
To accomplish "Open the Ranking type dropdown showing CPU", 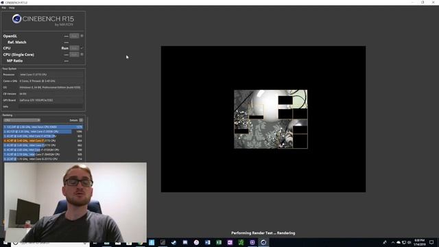I will [x=22, y=120].
